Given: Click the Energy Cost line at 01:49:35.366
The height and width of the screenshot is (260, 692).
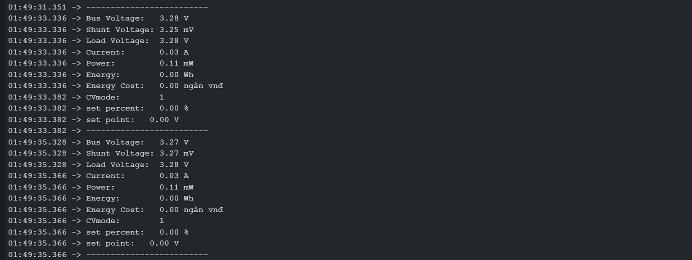Looking at the screenshot, I should tap(116, 210).
